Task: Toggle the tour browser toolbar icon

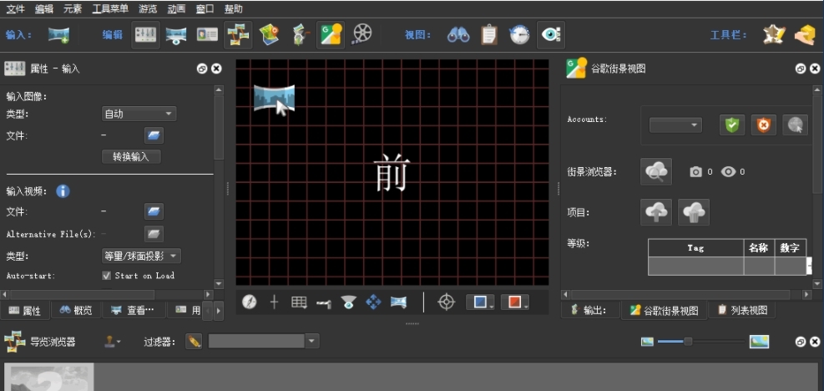Action: (x=238, y=35)
